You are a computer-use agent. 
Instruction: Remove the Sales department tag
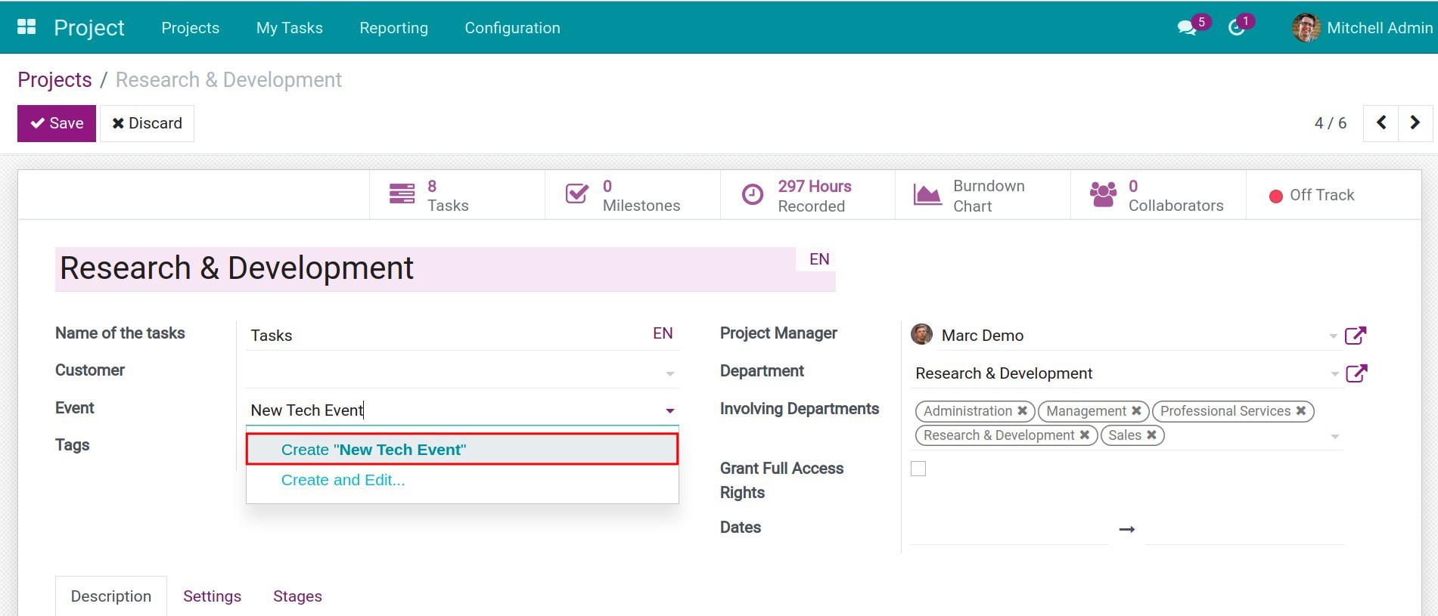(1151, 435)
